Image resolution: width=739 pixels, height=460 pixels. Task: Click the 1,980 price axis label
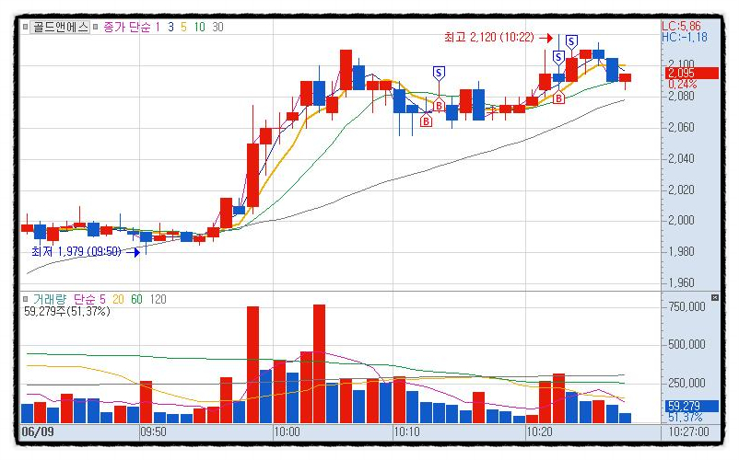(x=681, y=252)
